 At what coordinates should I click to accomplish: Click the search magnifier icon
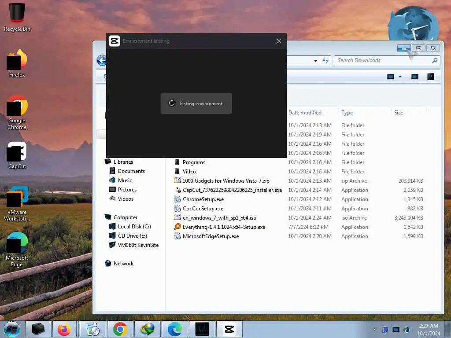[x=435, y=60]
